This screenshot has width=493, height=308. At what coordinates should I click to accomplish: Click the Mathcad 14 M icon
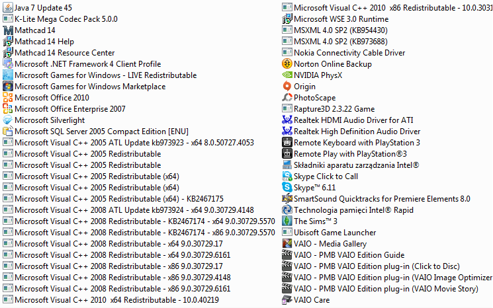[7, 30]
